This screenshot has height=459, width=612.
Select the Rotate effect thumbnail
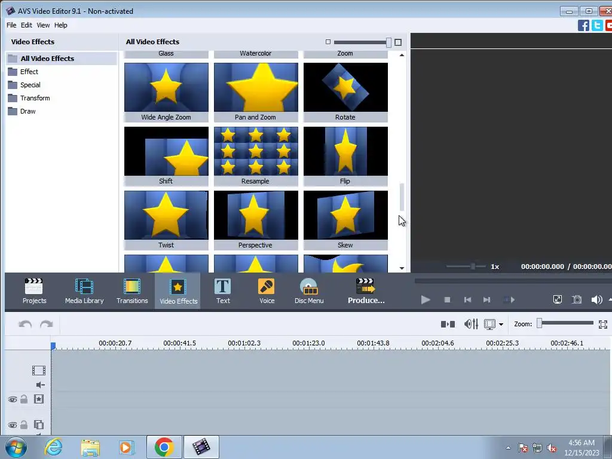pyautogui.click(x=345, y=92)
